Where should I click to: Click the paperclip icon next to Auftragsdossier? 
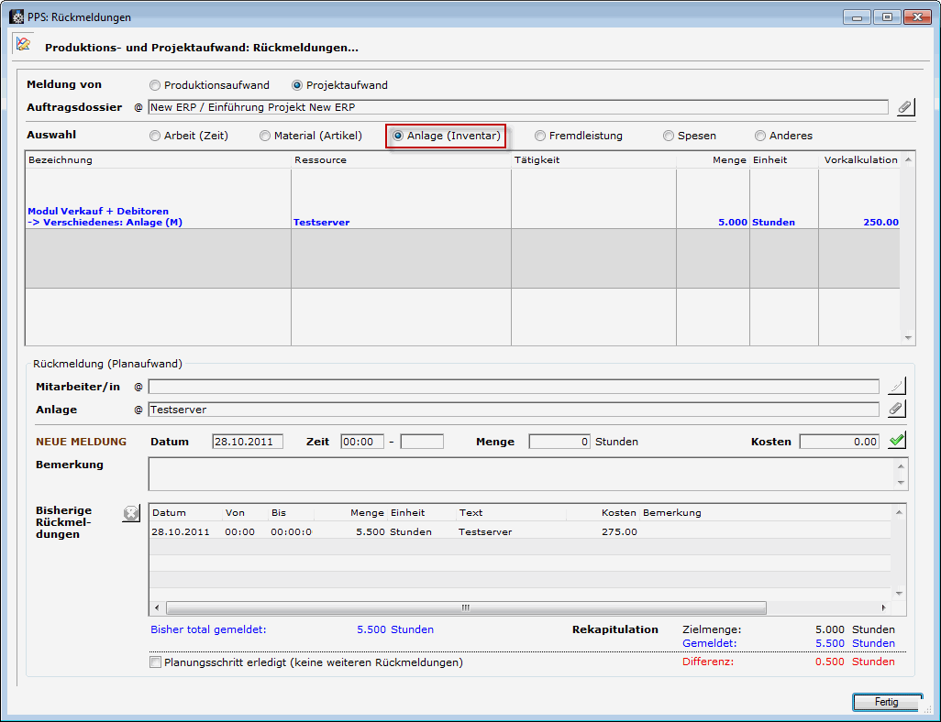coord(904,108)
